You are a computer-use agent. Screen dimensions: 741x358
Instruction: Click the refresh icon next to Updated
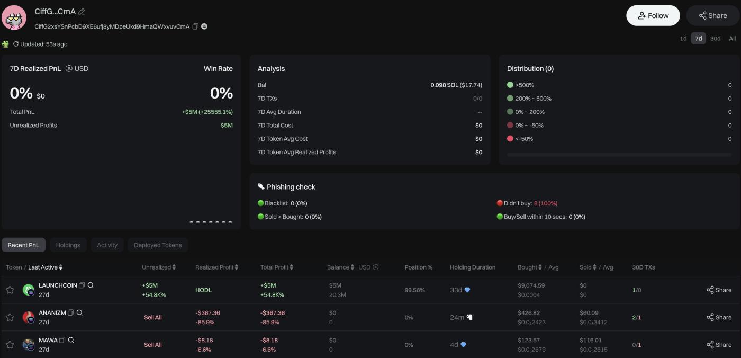(16, 44)
